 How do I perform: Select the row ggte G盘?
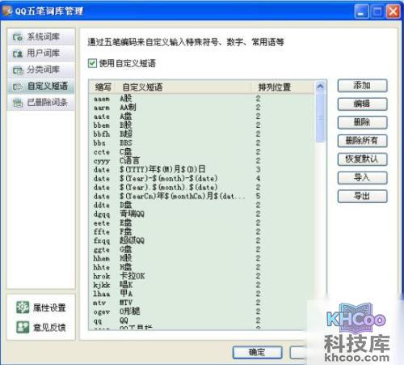click(202, 249)
